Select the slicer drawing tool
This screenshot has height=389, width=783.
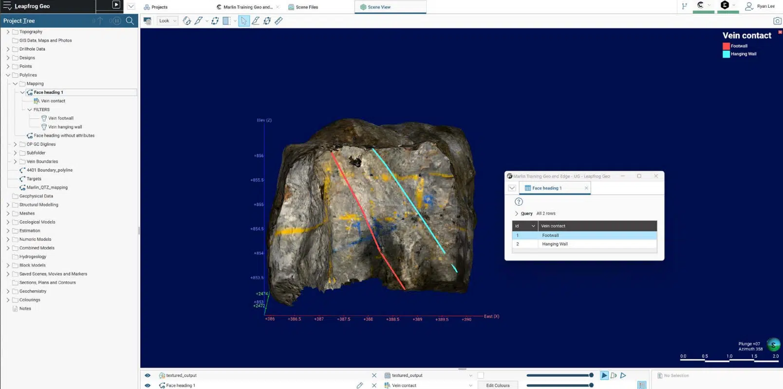point(198,20)
